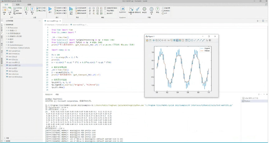This screenshot has width=269, height=143.
Task: Toggle the third checkbox in the Edit ribbon group
Action: [105, 13]
